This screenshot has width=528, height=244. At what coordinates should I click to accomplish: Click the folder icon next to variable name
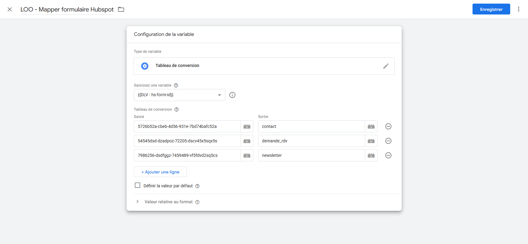[x=121, y=9]
